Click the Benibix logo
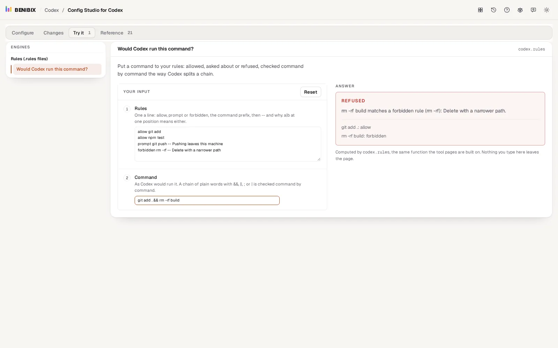558x348 pixels. 21,10
